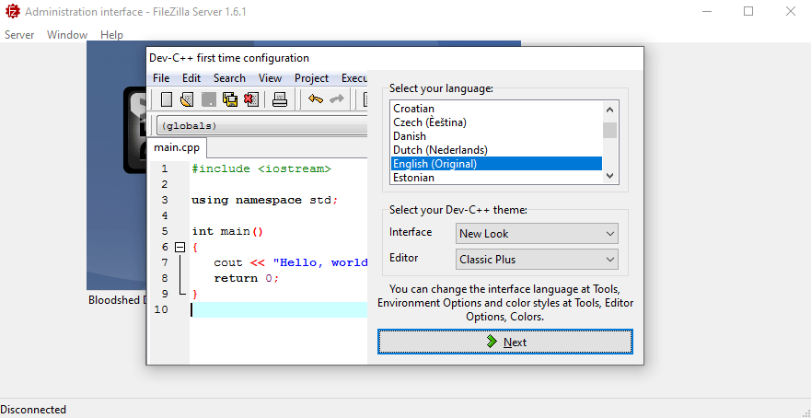Click the 'return 0;' code line
Viewport: 811px width, 418px height.
pyautogui.click(x=246, y=278)
